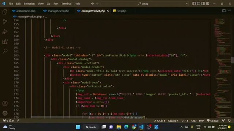This screenshot has height=131, width=234.
Task: Open the Help menu
Action: click(77, 4)
